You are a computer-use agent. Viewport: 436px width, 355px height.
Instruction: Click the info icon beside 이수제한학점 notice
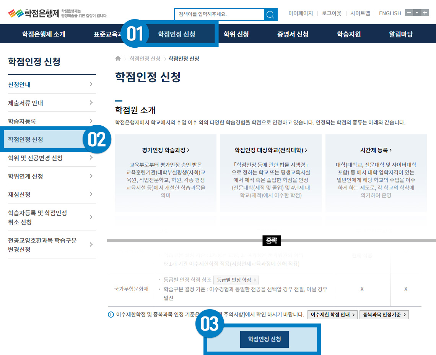pyautogui.click(x=111, y=315)
